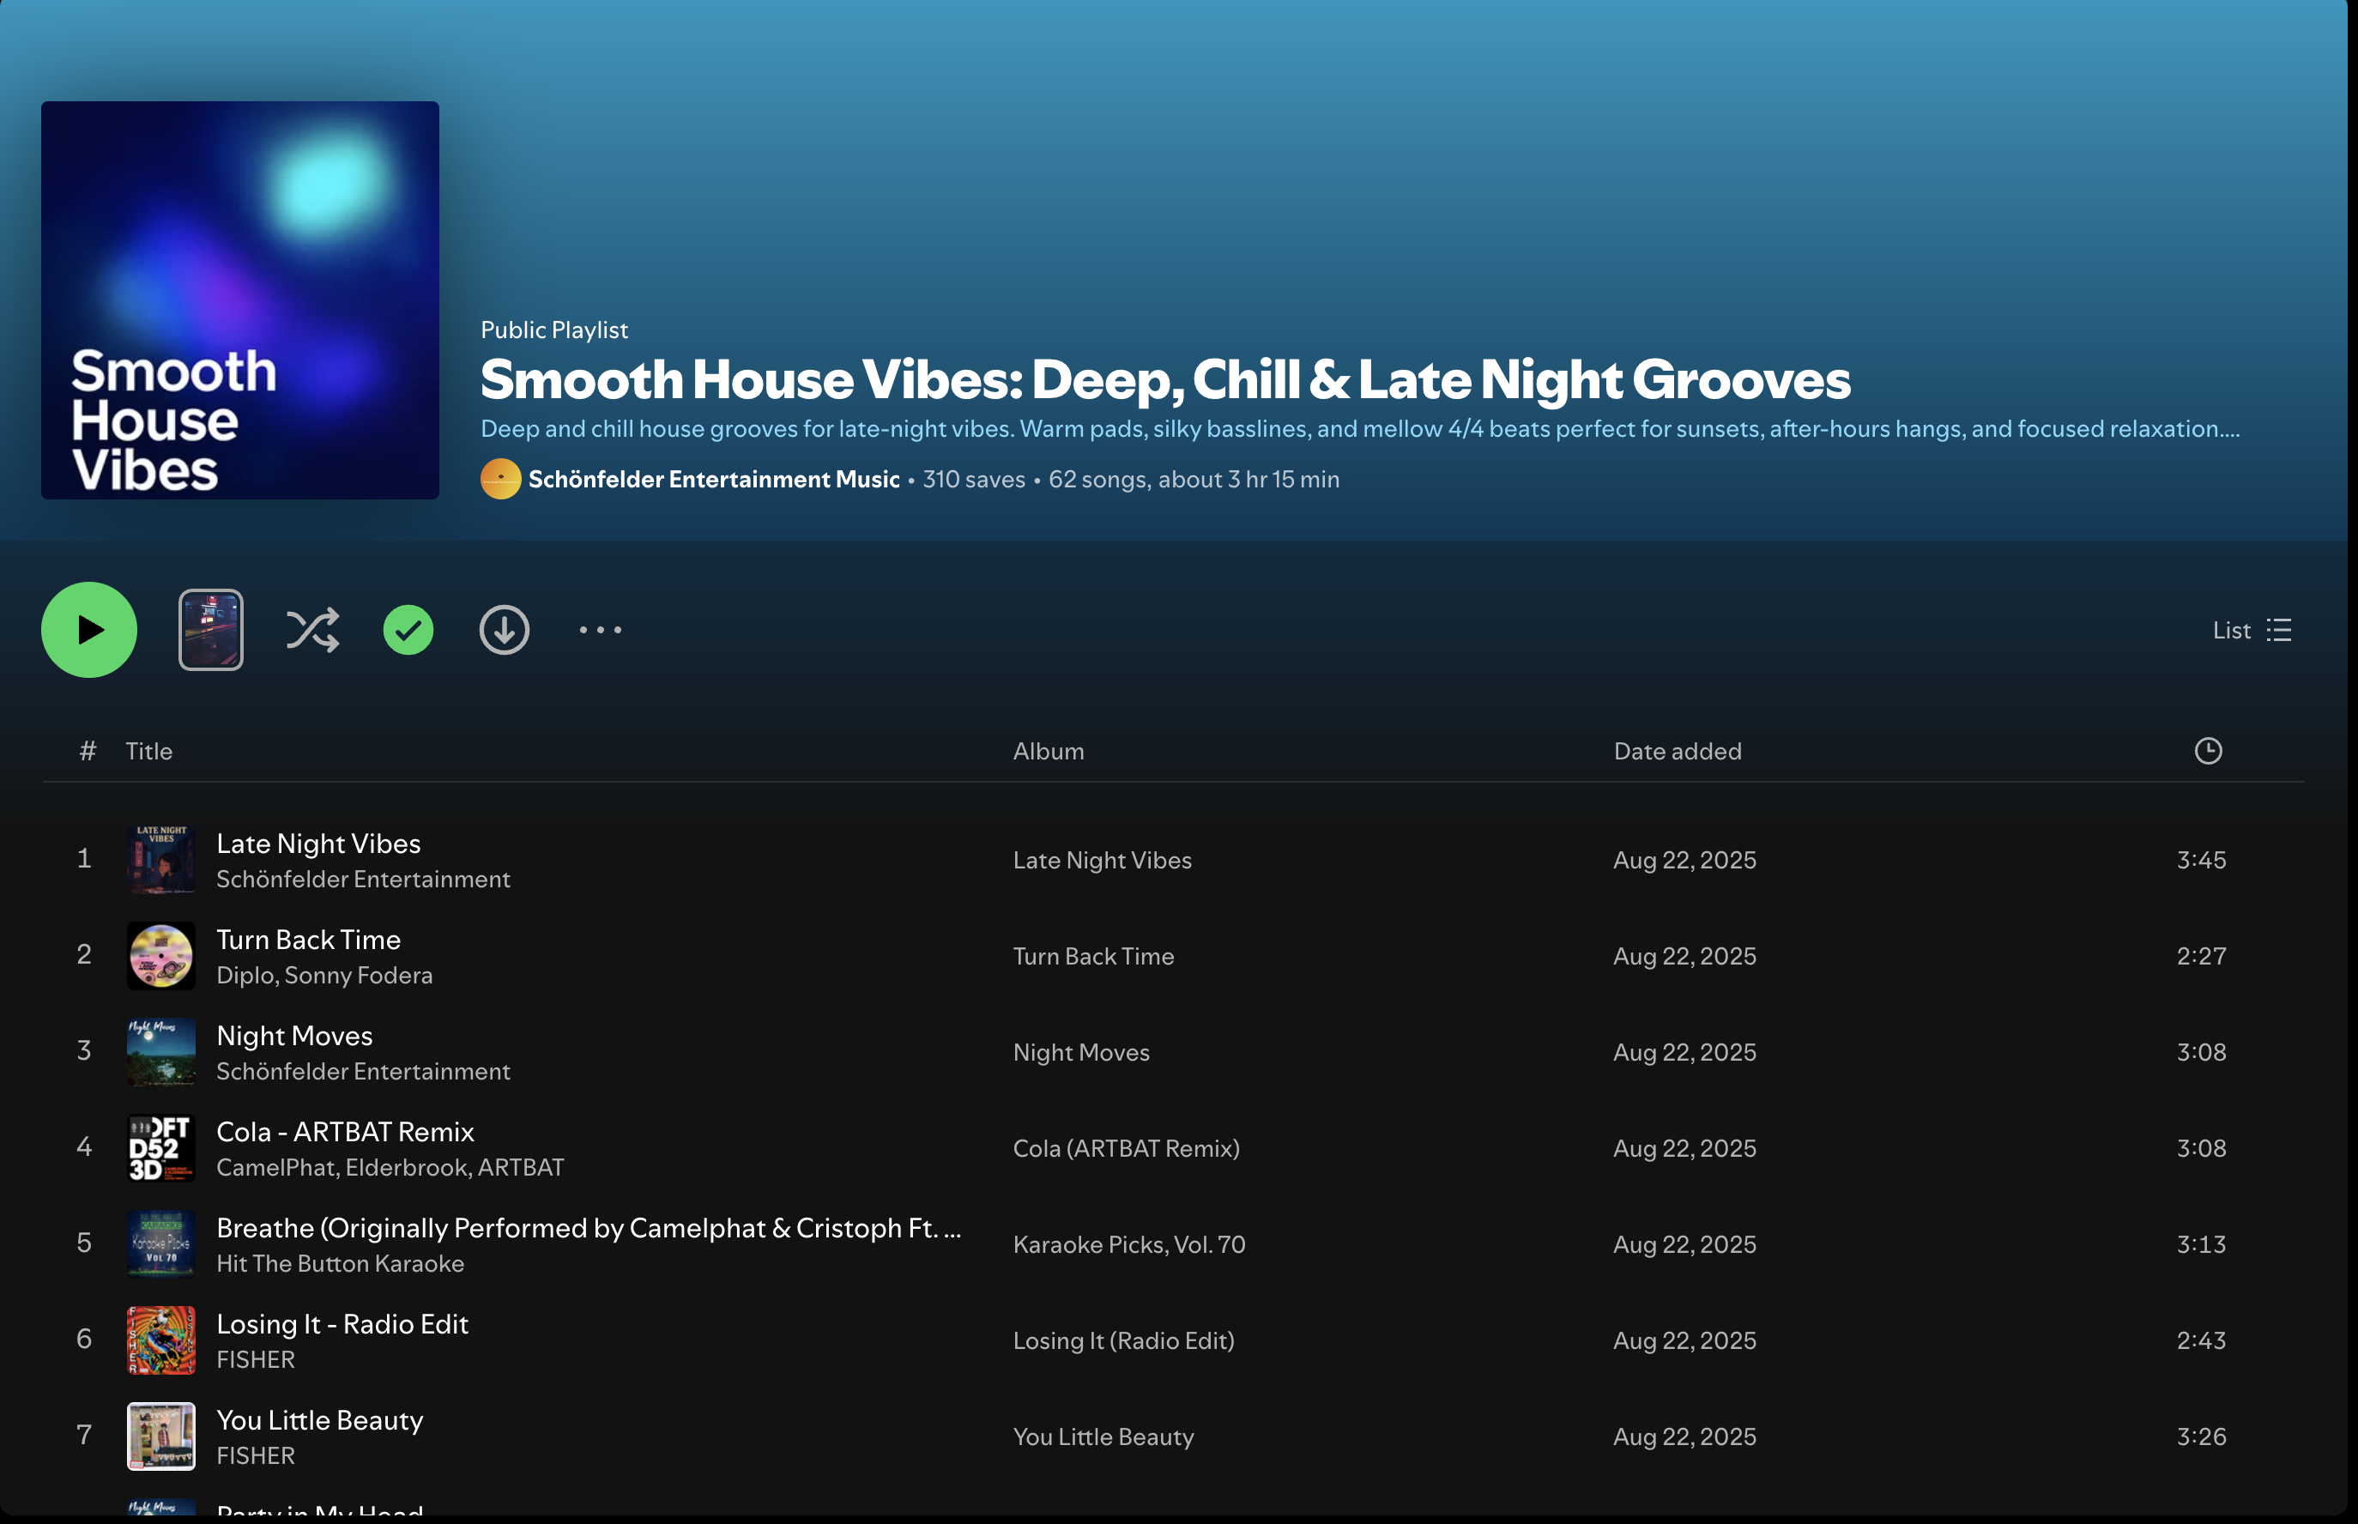Toggle the green saved-to-library checkmark
The width and height of the screenshot is (2358, 1524).
[x=408, y=629]
